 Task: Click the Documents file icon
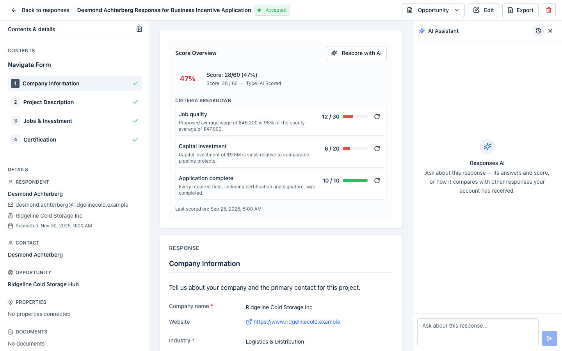(11, 332)
